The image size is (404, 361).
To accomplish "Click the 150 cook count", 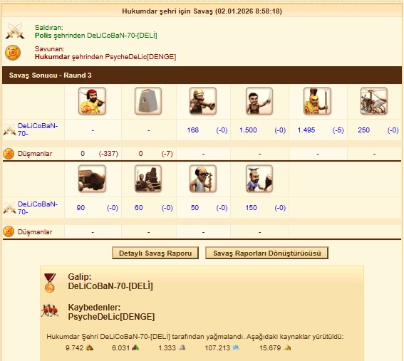I will 251,208.
